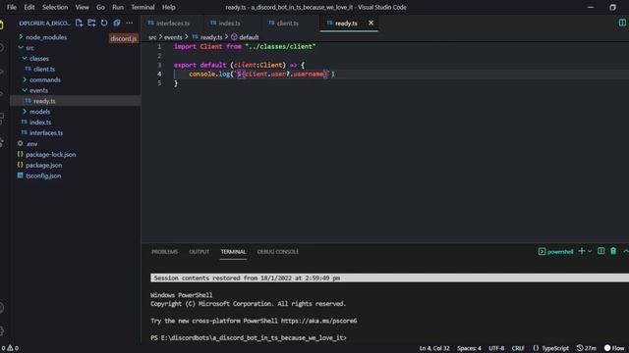Open Ln 4, Col 32 go-to-line indicator

coord(434,348)
